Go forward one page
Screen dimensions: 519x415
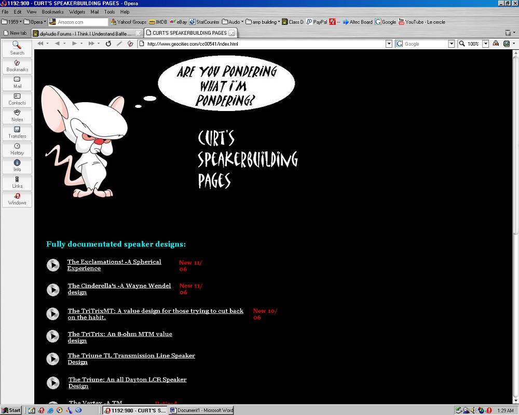pos(74,44)
